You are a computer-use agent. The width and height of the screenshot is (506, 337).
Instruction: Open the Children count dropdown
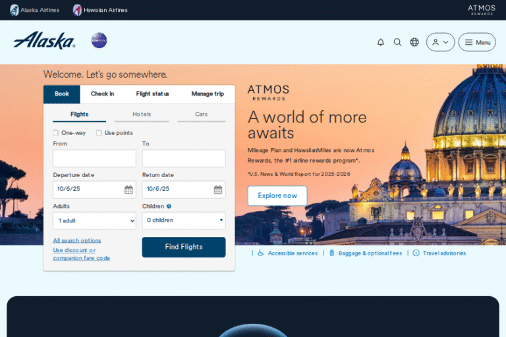[x=184, y=220]
